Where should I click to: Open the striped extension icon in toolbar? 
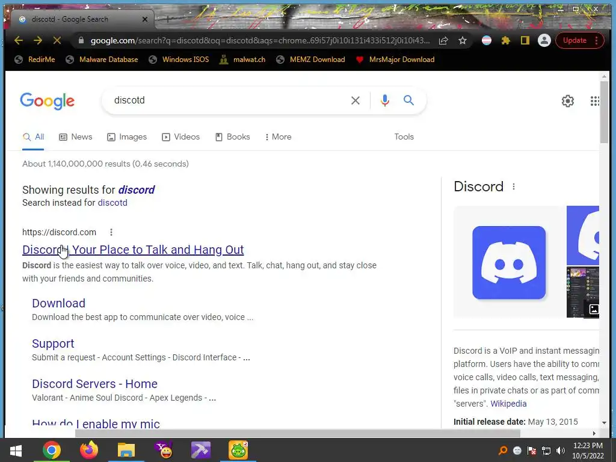[x=486, y=40]
